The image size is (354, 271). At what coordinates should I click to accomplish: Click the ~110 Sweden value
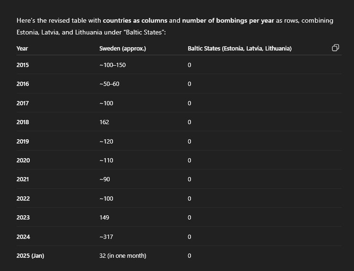(x=106, y=161)
